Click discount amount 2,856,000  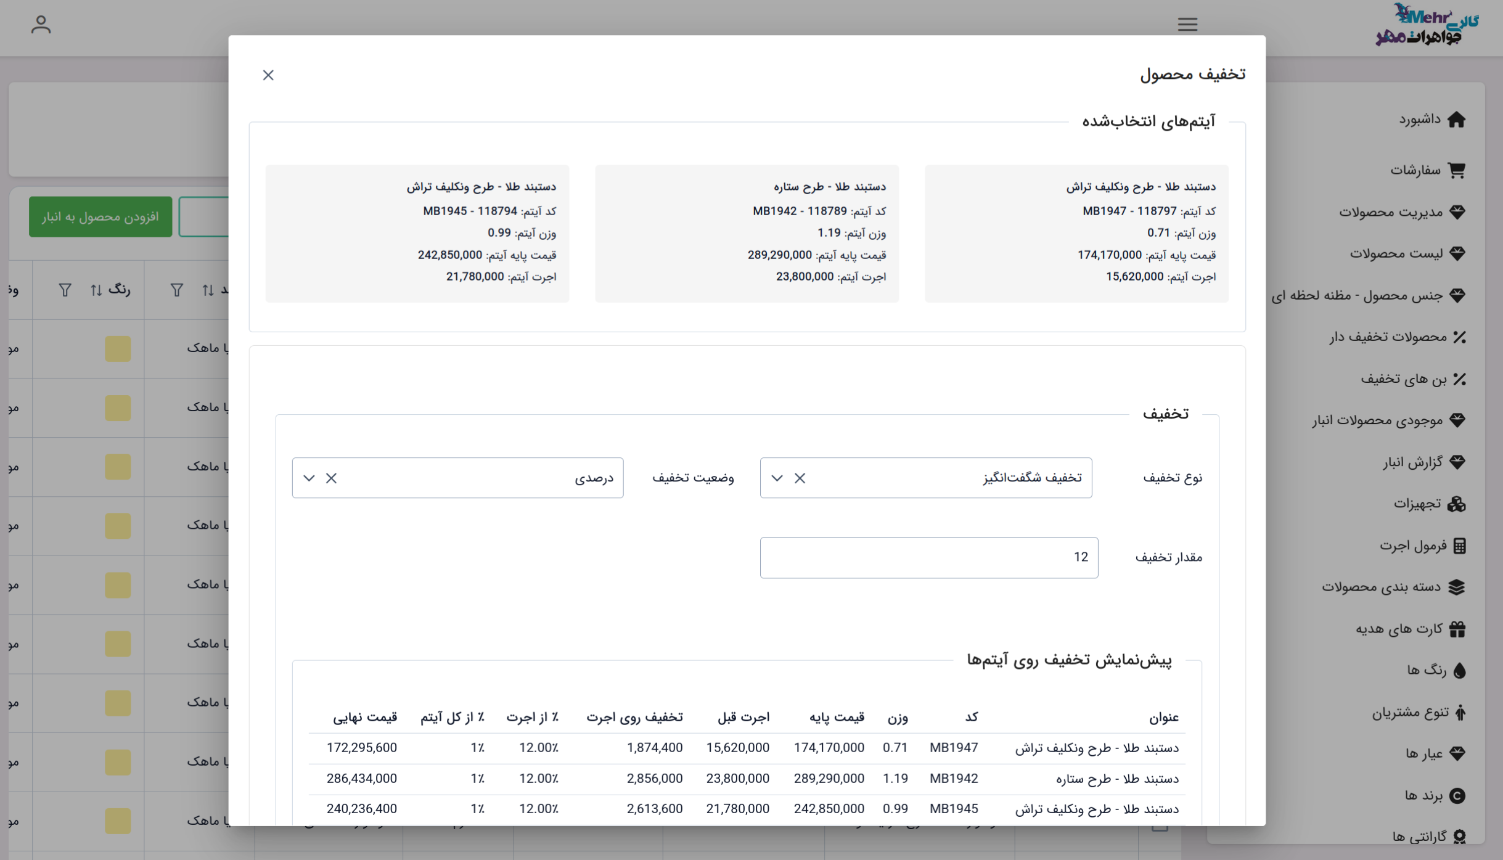(655, 779)
